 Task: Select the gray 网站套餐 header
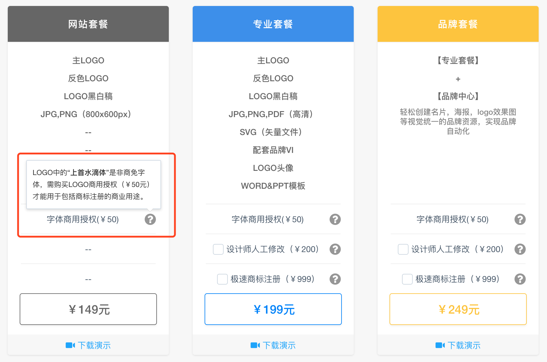tap(88, 24)
